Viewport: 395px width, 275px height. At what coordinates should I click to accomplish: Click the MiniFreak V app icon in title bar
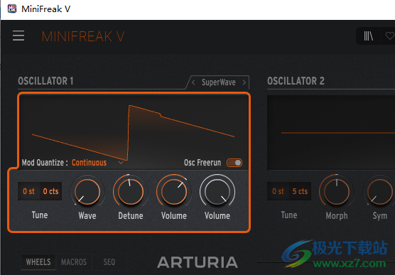pyautogui.click(x=12, y=9)
